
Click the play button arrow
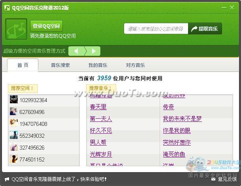(94, 51)
